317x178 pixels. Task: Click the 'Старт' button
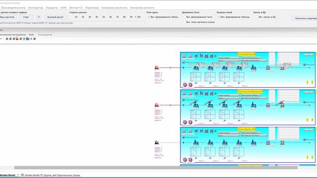26,17
